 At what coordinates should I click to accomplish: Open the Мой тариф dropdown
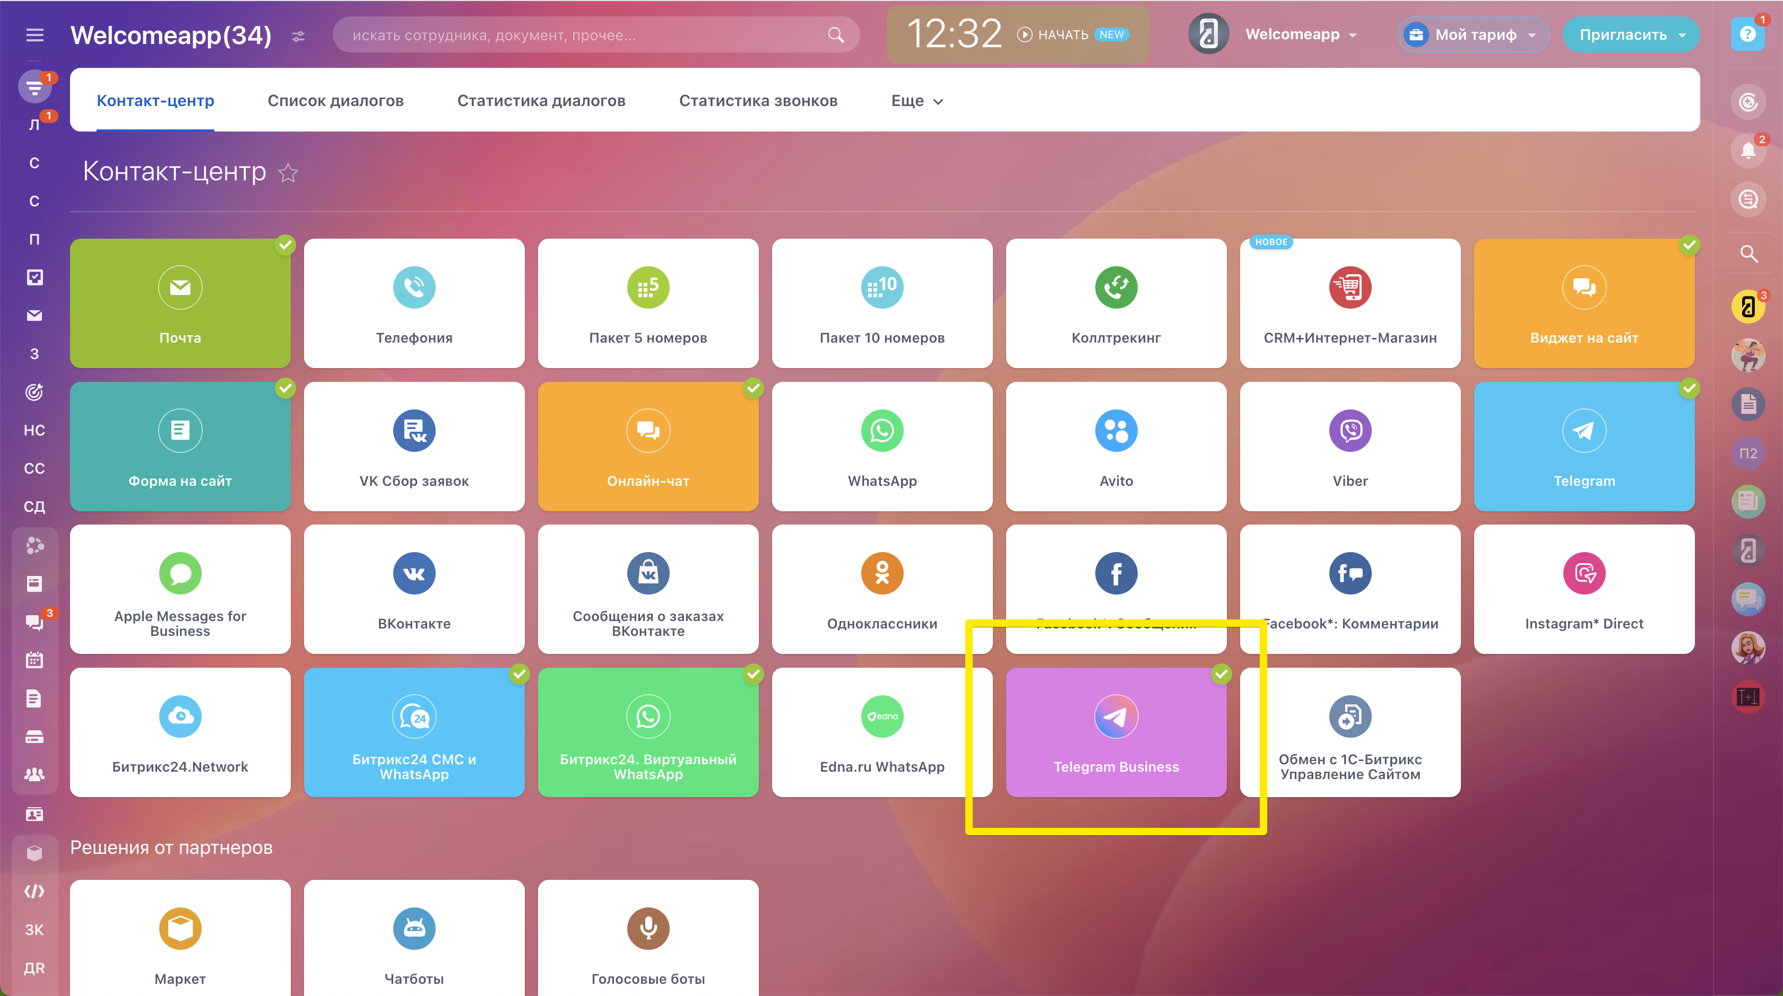click(x=1474, y=34)
